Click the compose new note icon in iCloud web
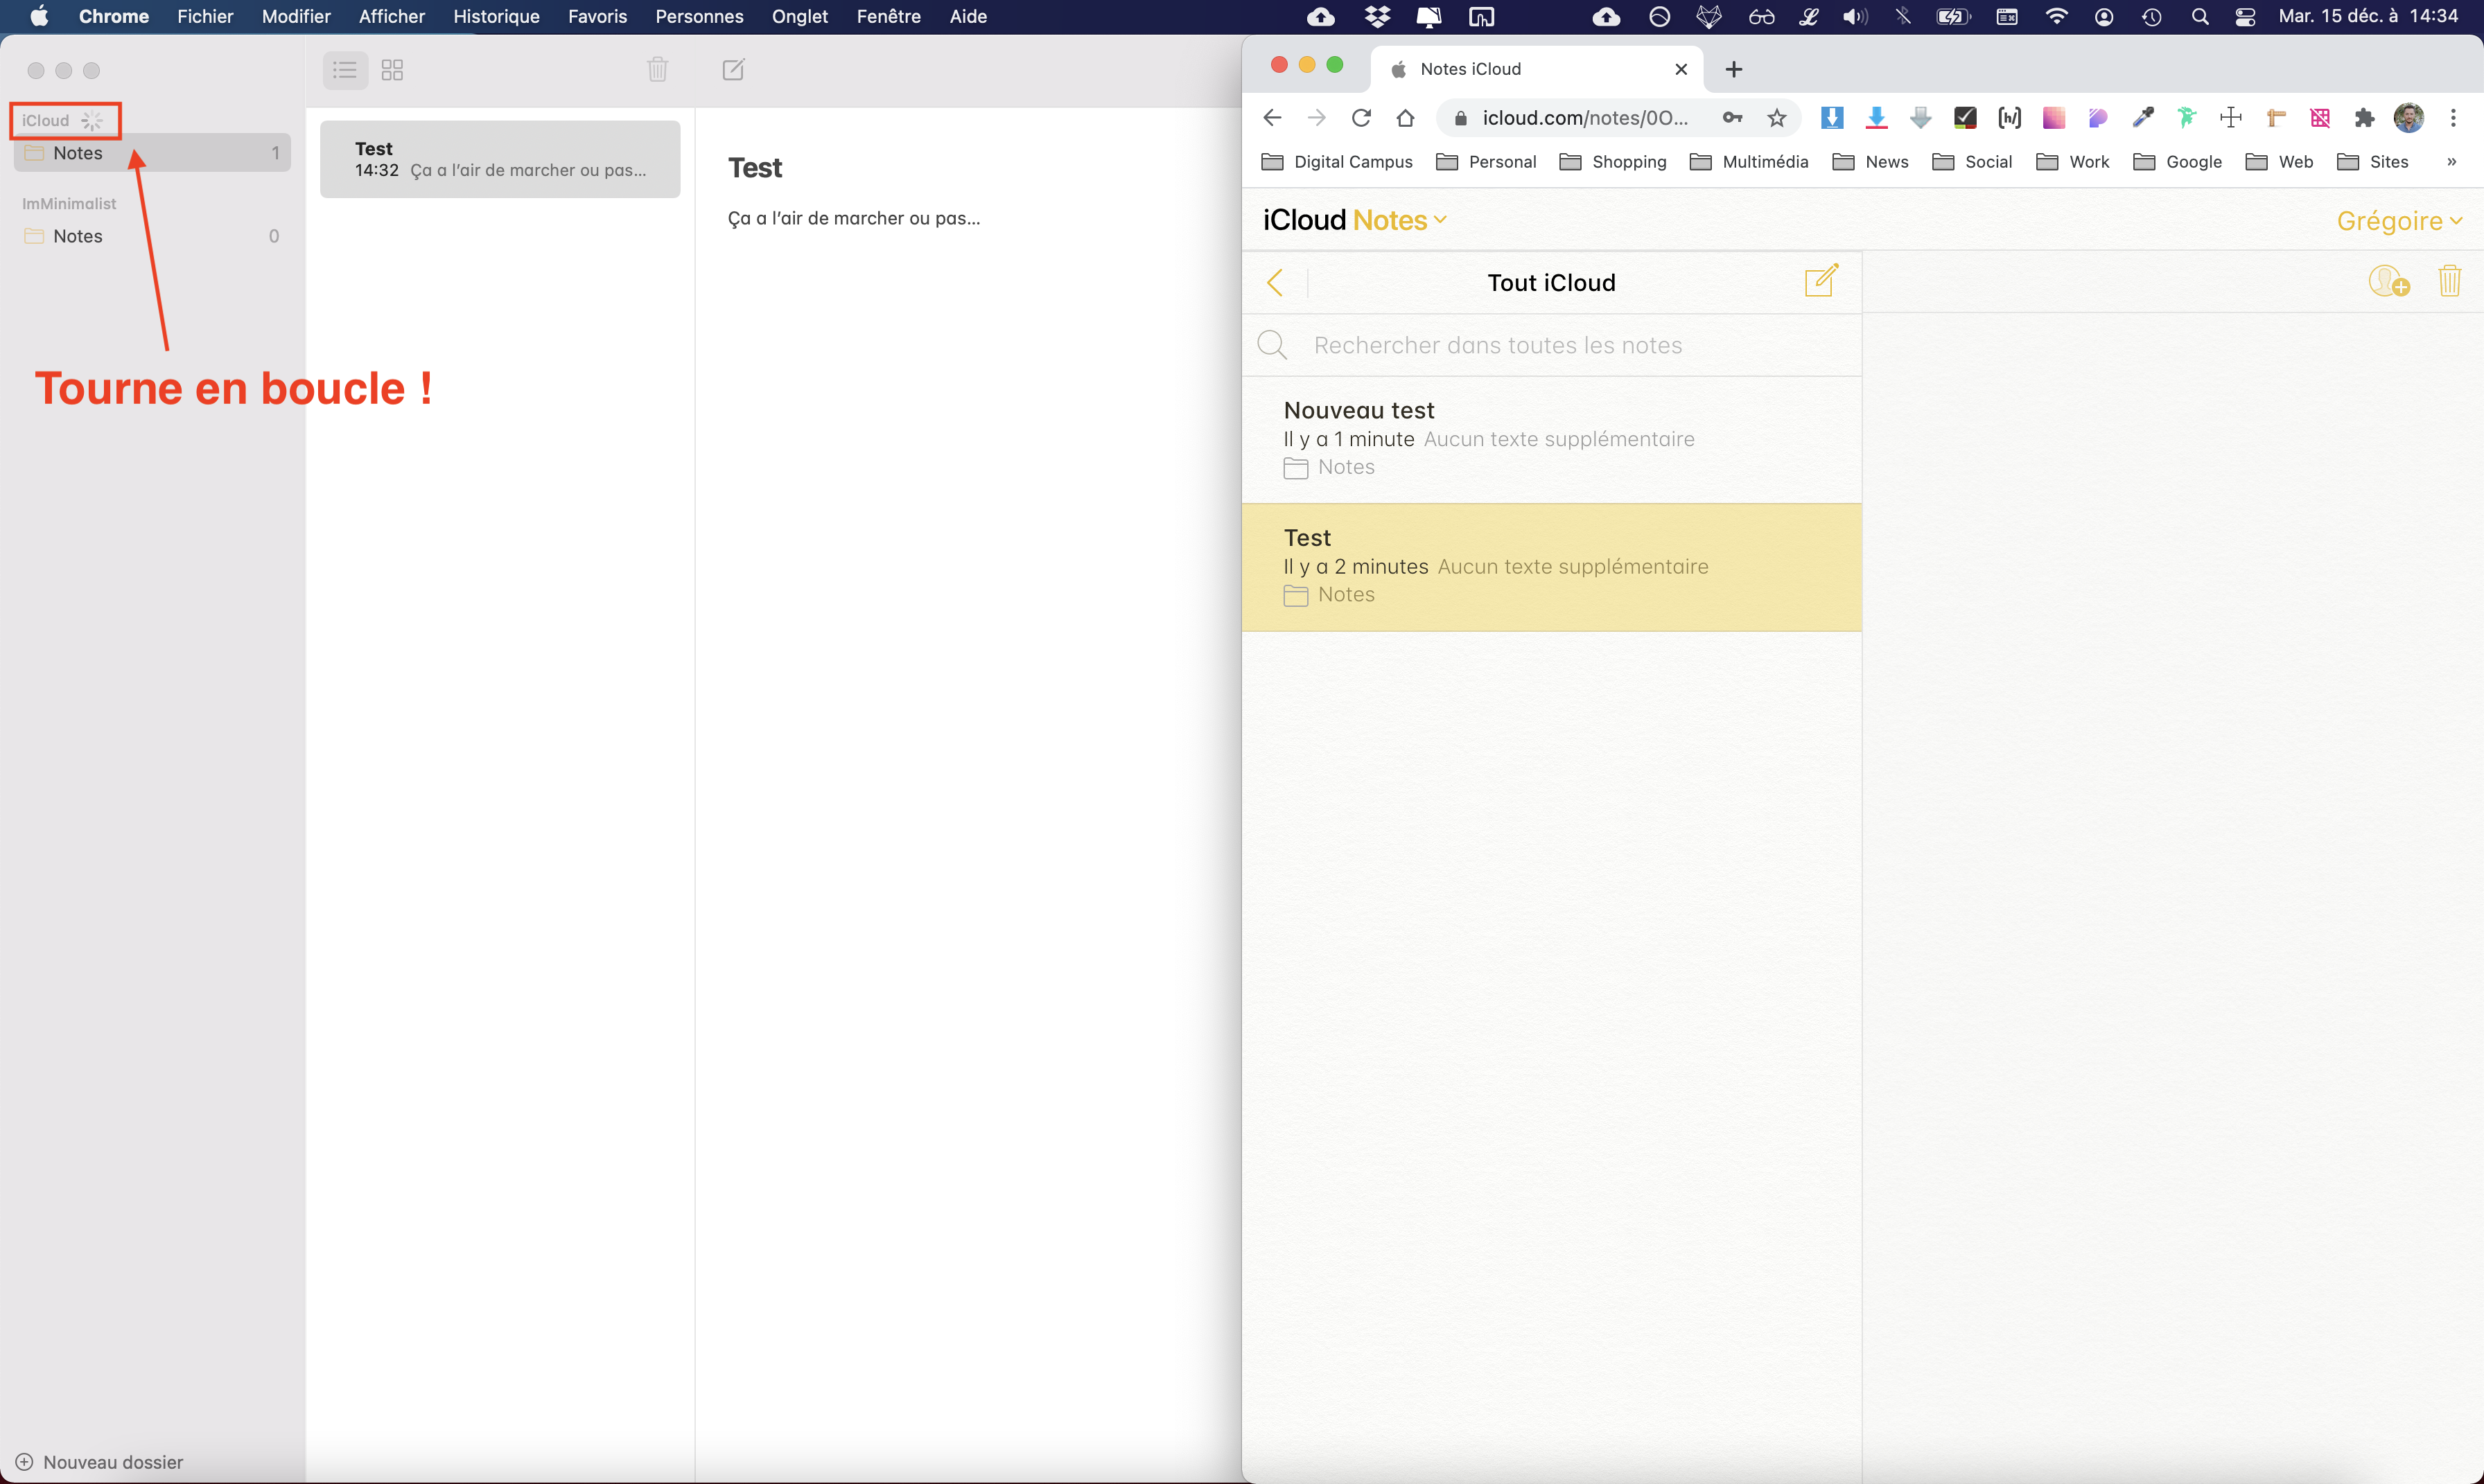This screenshot has width=2484, height=1484. pos(1821,281)
